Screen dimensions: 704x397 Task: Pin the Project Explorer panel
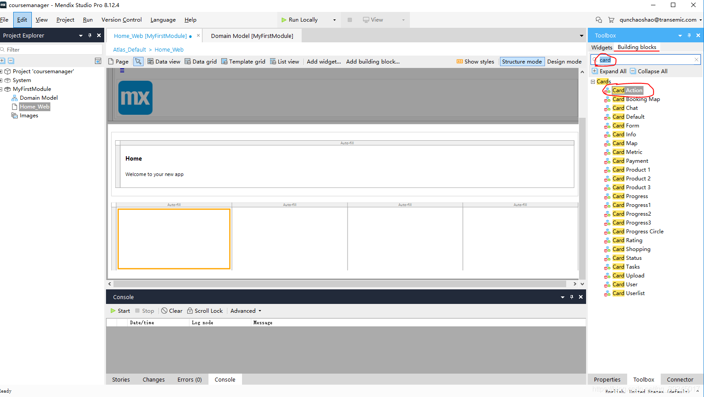coord(90,36)
